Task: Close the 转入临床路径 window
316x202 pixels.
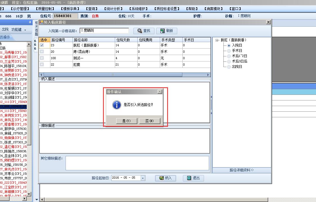Action: (x=268, y=22)
